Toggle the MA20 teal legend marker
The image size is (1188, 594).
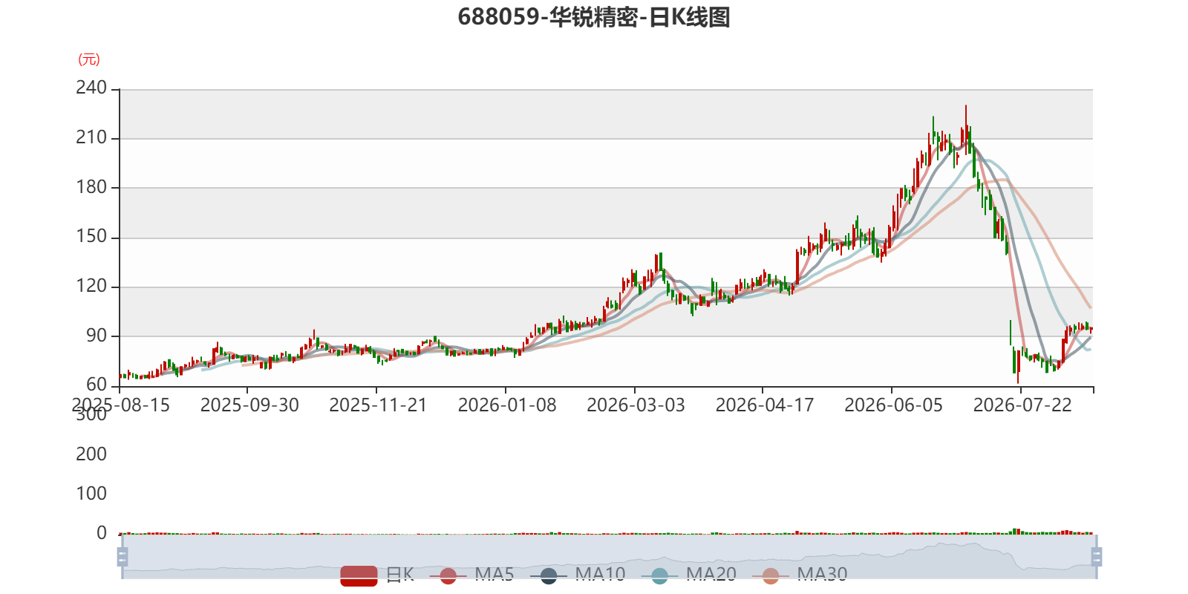(x=659, y=575)
